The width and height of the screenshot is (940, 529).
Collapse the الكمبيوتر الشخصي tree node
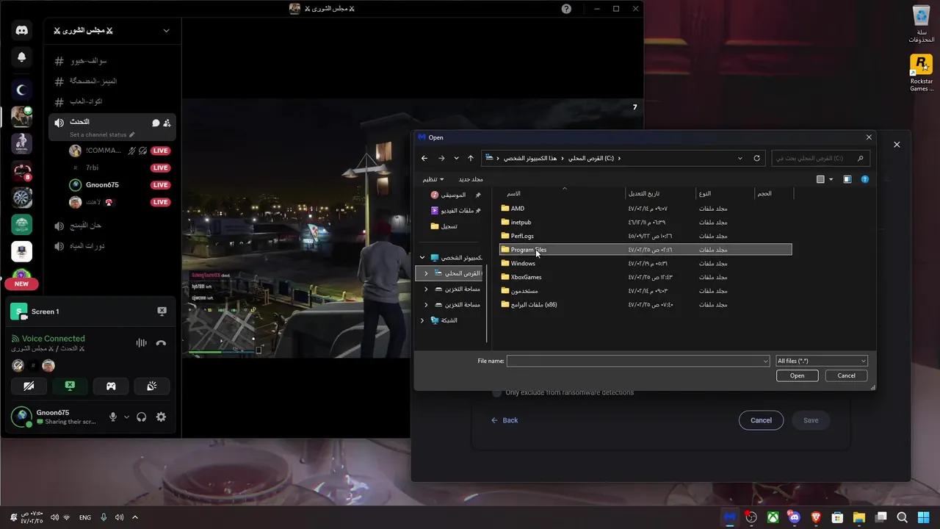(422, 258)
